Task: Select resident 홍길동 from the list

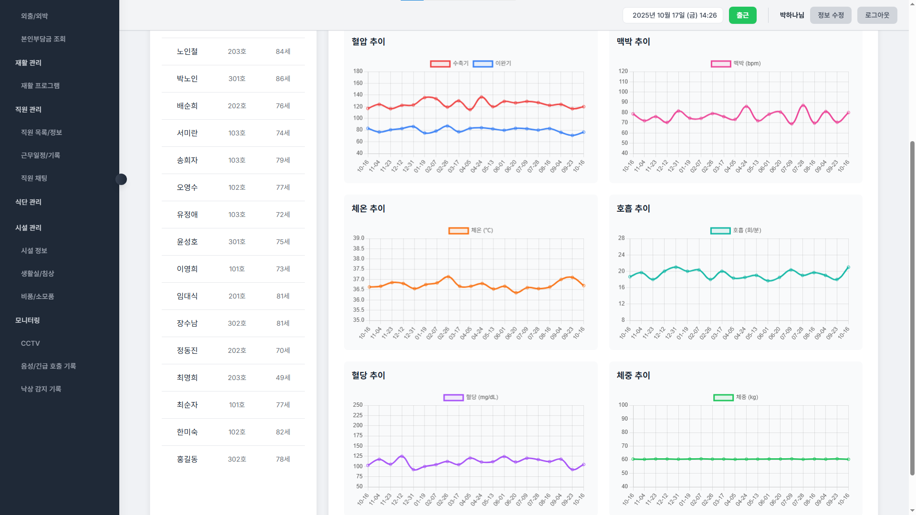Action: click(x=233, y=459)
